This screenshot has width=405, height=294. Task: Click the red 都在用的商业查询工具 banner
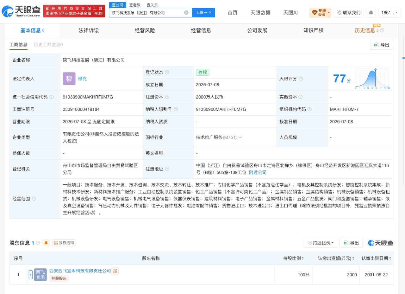click(x=74, y=11)
